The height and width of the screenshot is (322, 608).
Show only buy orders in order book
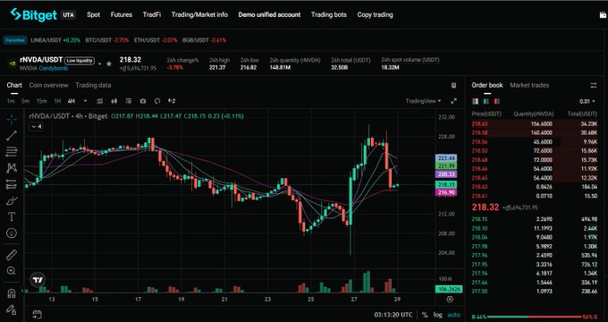[x=486, y=101]
